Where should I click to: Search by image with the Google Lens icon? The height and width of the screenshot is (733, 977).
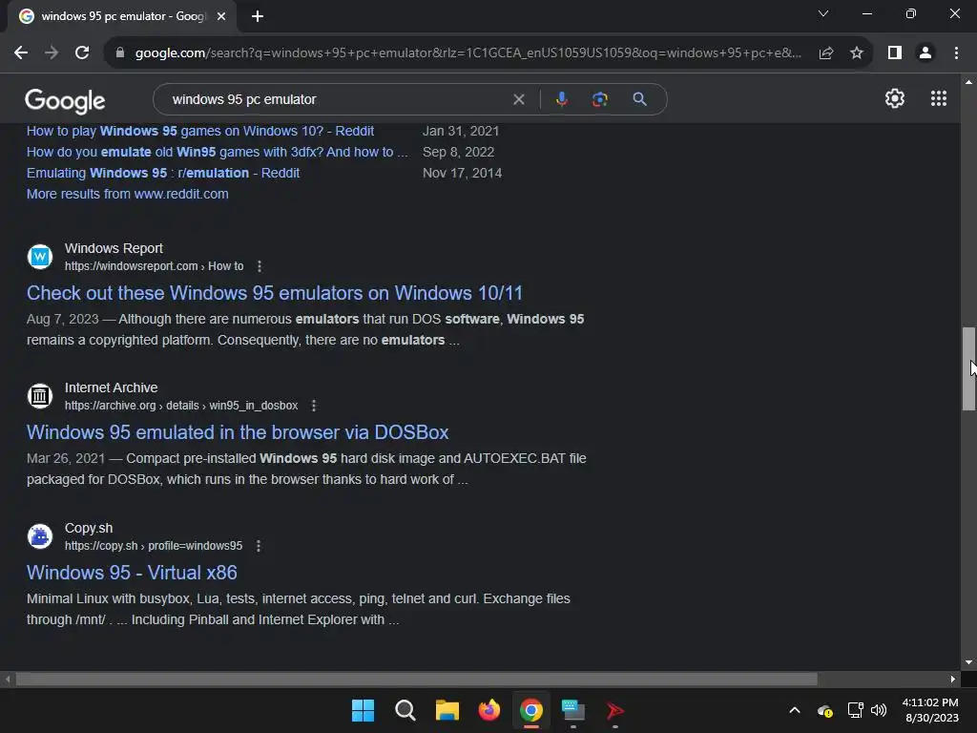[x=599, y=99]
